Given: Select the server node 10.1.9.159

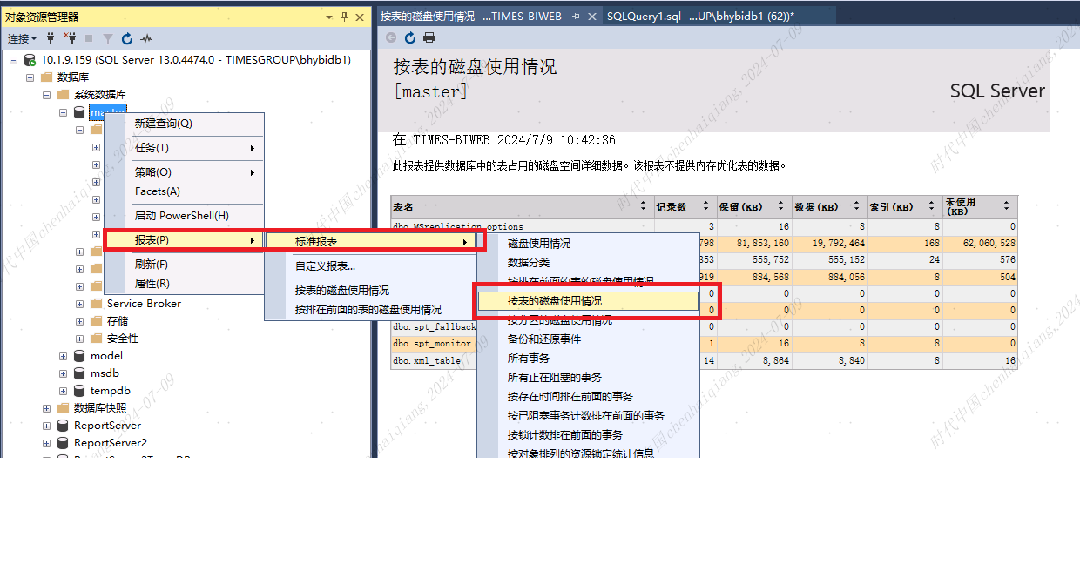Looking at the screenshot, I should [196, 60].
